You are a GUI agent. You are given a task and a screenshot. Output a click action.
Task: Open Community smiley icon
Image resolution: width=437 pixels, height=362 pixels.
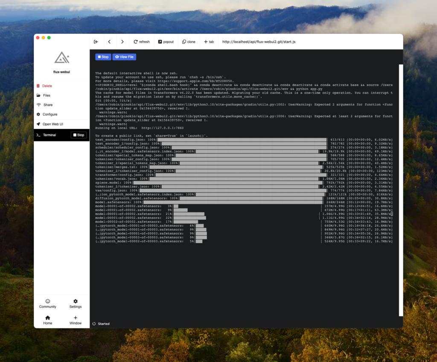tap(48, 301)
